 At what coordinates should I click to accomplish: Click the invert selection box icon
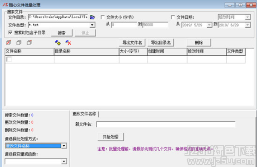[29, 43]
